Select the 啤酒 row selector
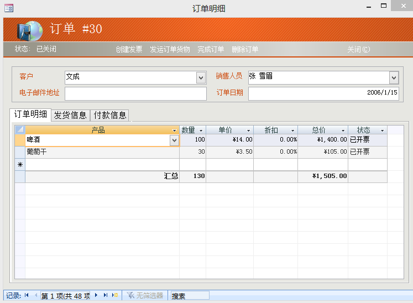This screenshot has width=413, height=303. pyautogui.click(x=20, y=140)
